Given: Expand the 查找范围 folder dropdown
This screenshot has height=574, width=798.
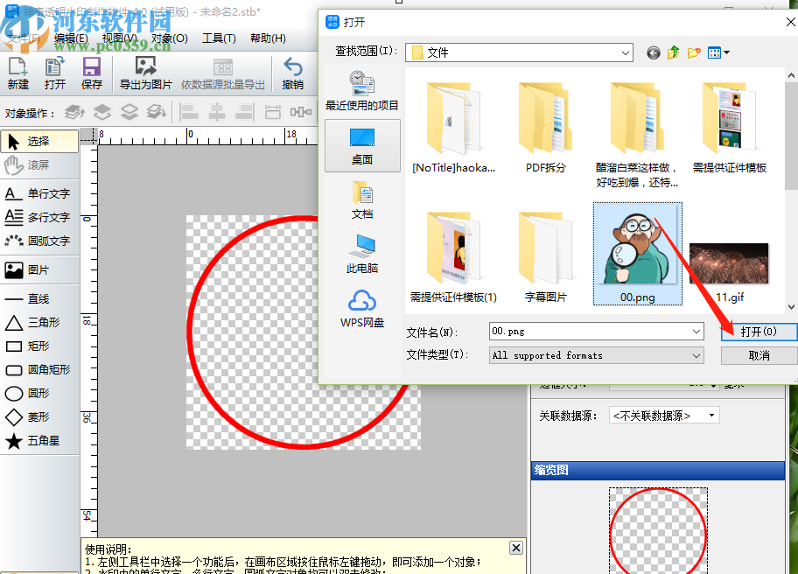Looking at the screenshot, I should (625, 52).
